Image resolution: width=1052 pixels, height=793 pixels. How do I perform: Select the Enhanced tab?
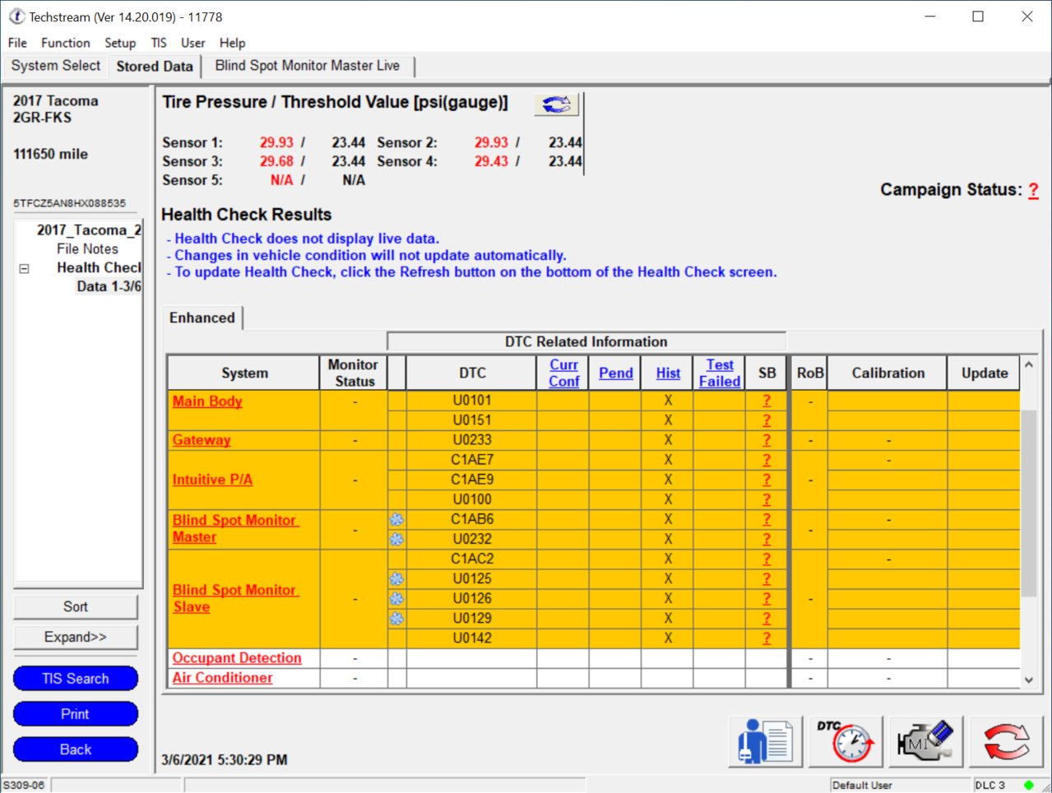click(x=202, y=318)
